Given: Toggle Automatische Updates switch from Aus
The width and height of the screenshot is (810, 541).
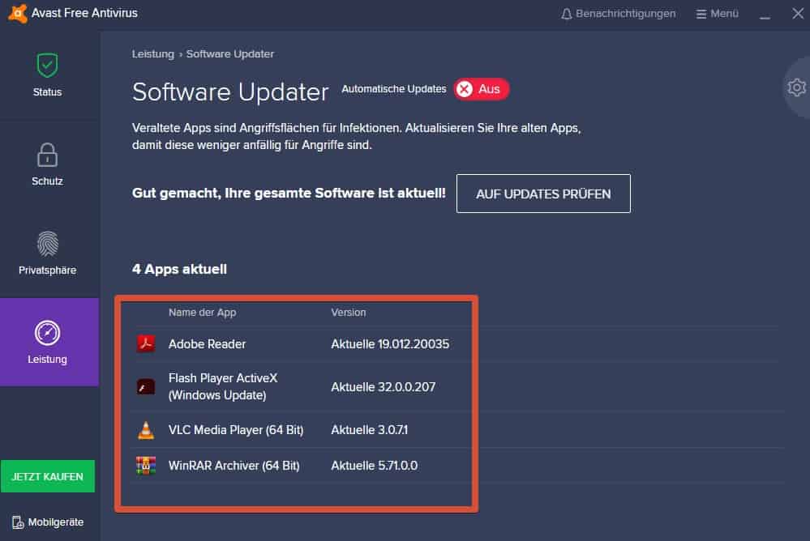Looking at the screenshot, I should (x=481, y=89).
